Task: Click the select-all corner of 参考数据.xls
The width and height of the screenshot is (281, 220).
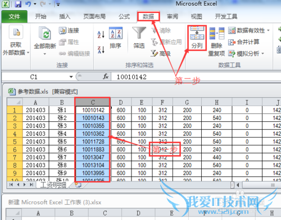Action: [x=15, y=102]
